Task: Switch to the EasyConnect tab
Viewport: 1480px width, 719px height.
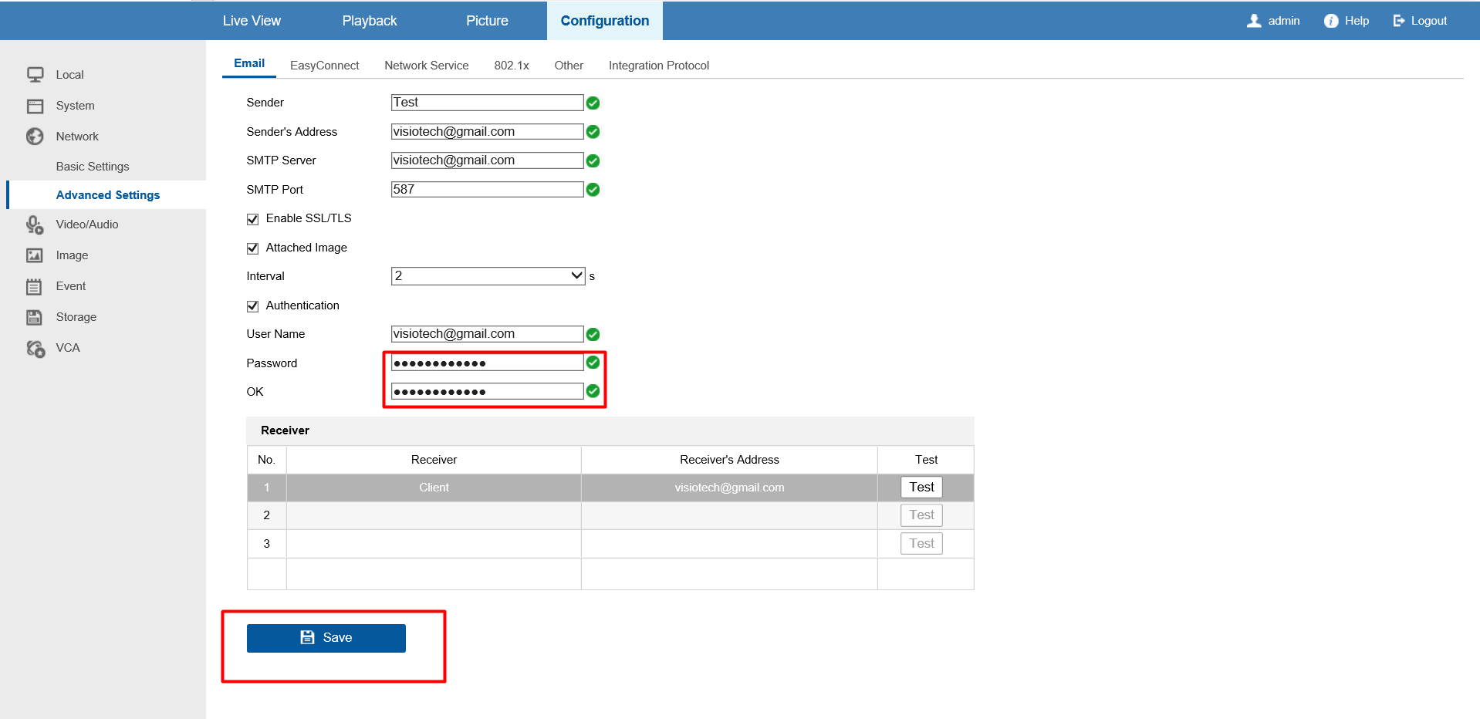Action: click(324, 66)
